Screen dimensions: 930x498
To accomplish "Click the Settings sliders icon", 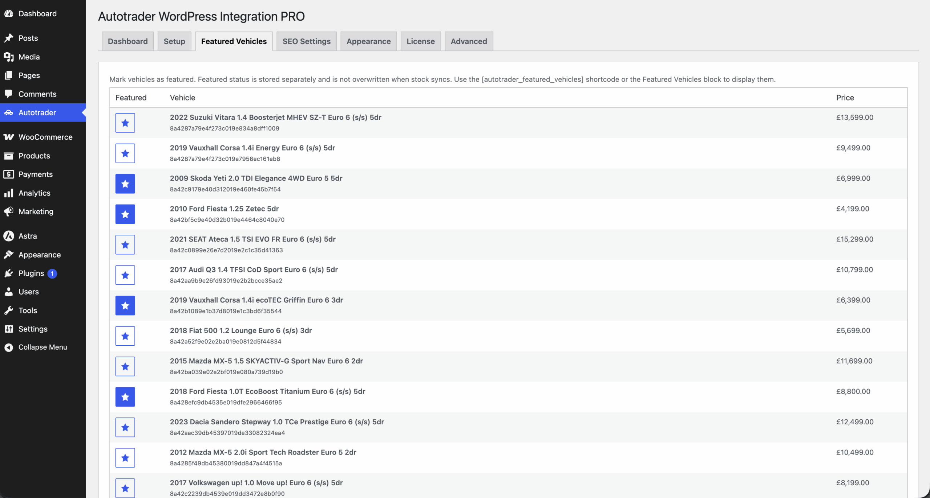I will (9, 329).
